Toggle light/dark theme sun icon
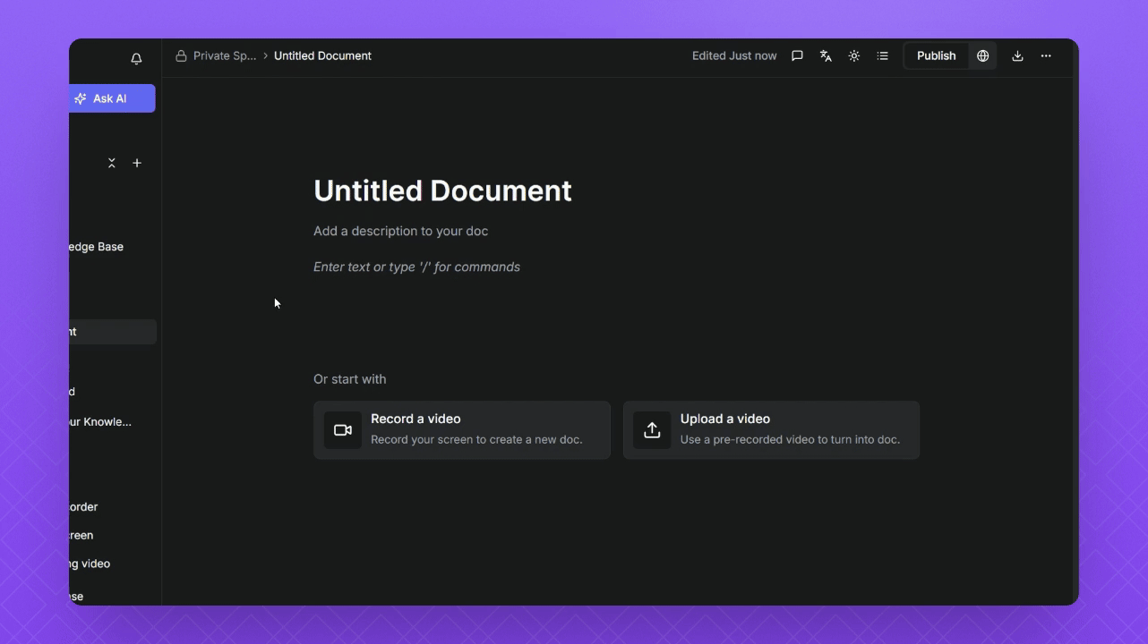Screen dimensions: 1148x644 [854, 55]
